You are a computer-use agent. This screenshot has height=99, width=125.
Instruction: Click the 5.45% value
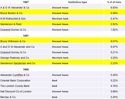click(114, 75)
